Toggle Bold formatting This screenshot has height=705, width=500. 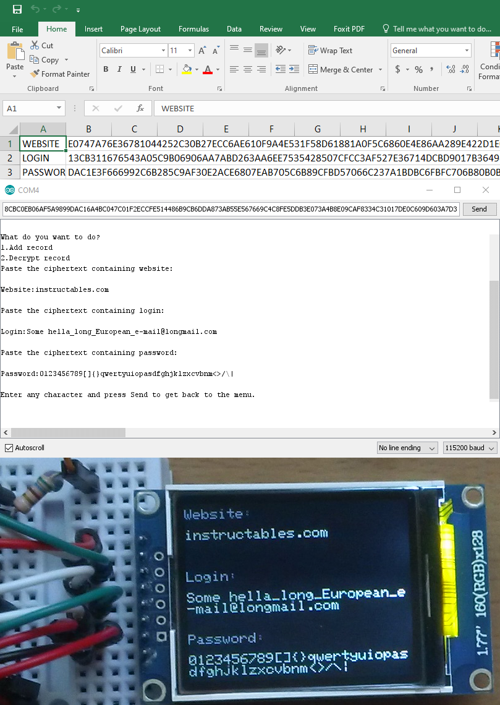tap(106, 69)
